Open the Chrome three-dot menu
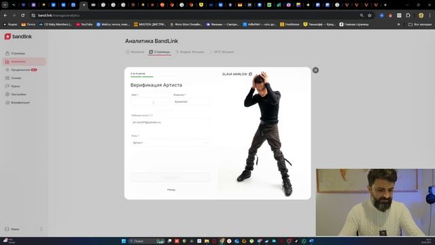 [x=430, y=16]
